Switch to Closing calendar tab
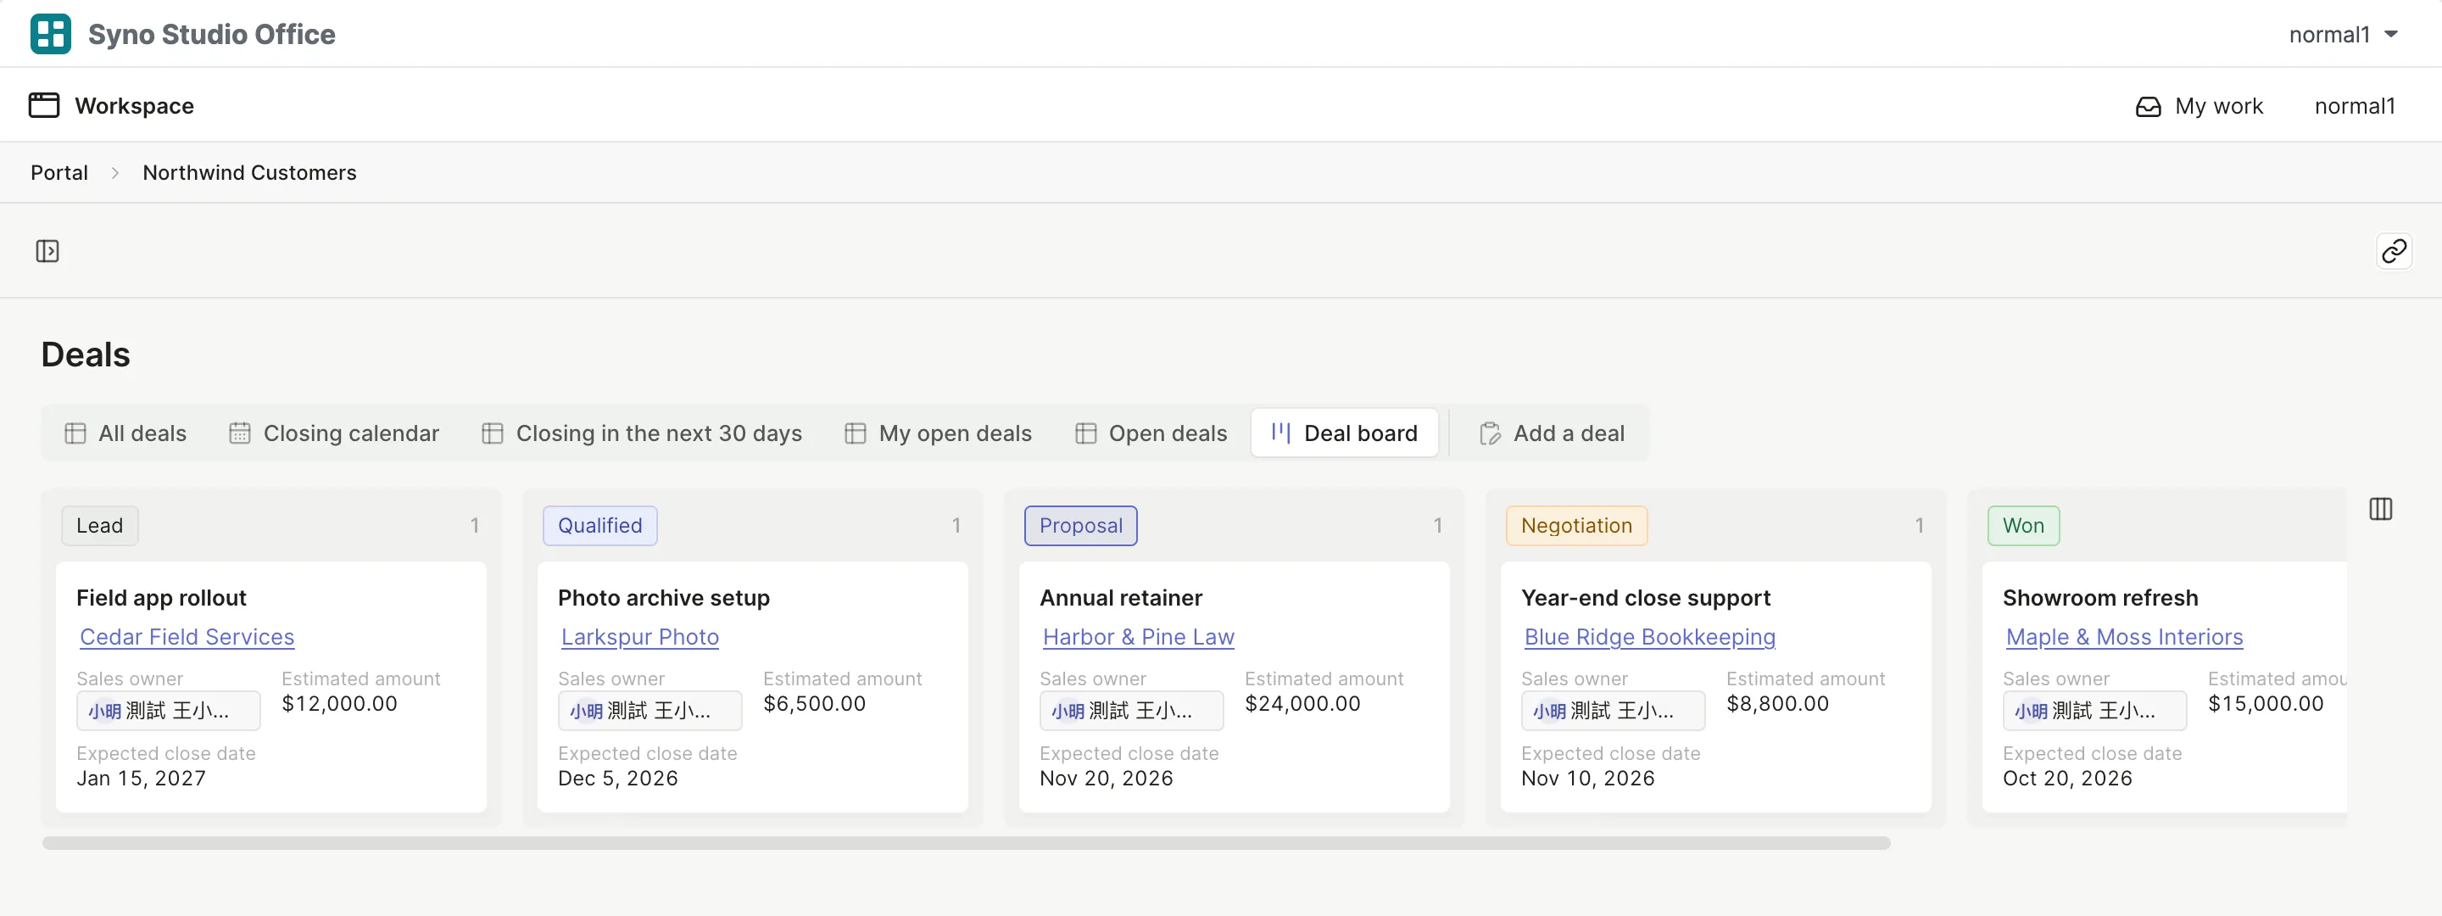 pyautogui.click(x=334, y=433)
